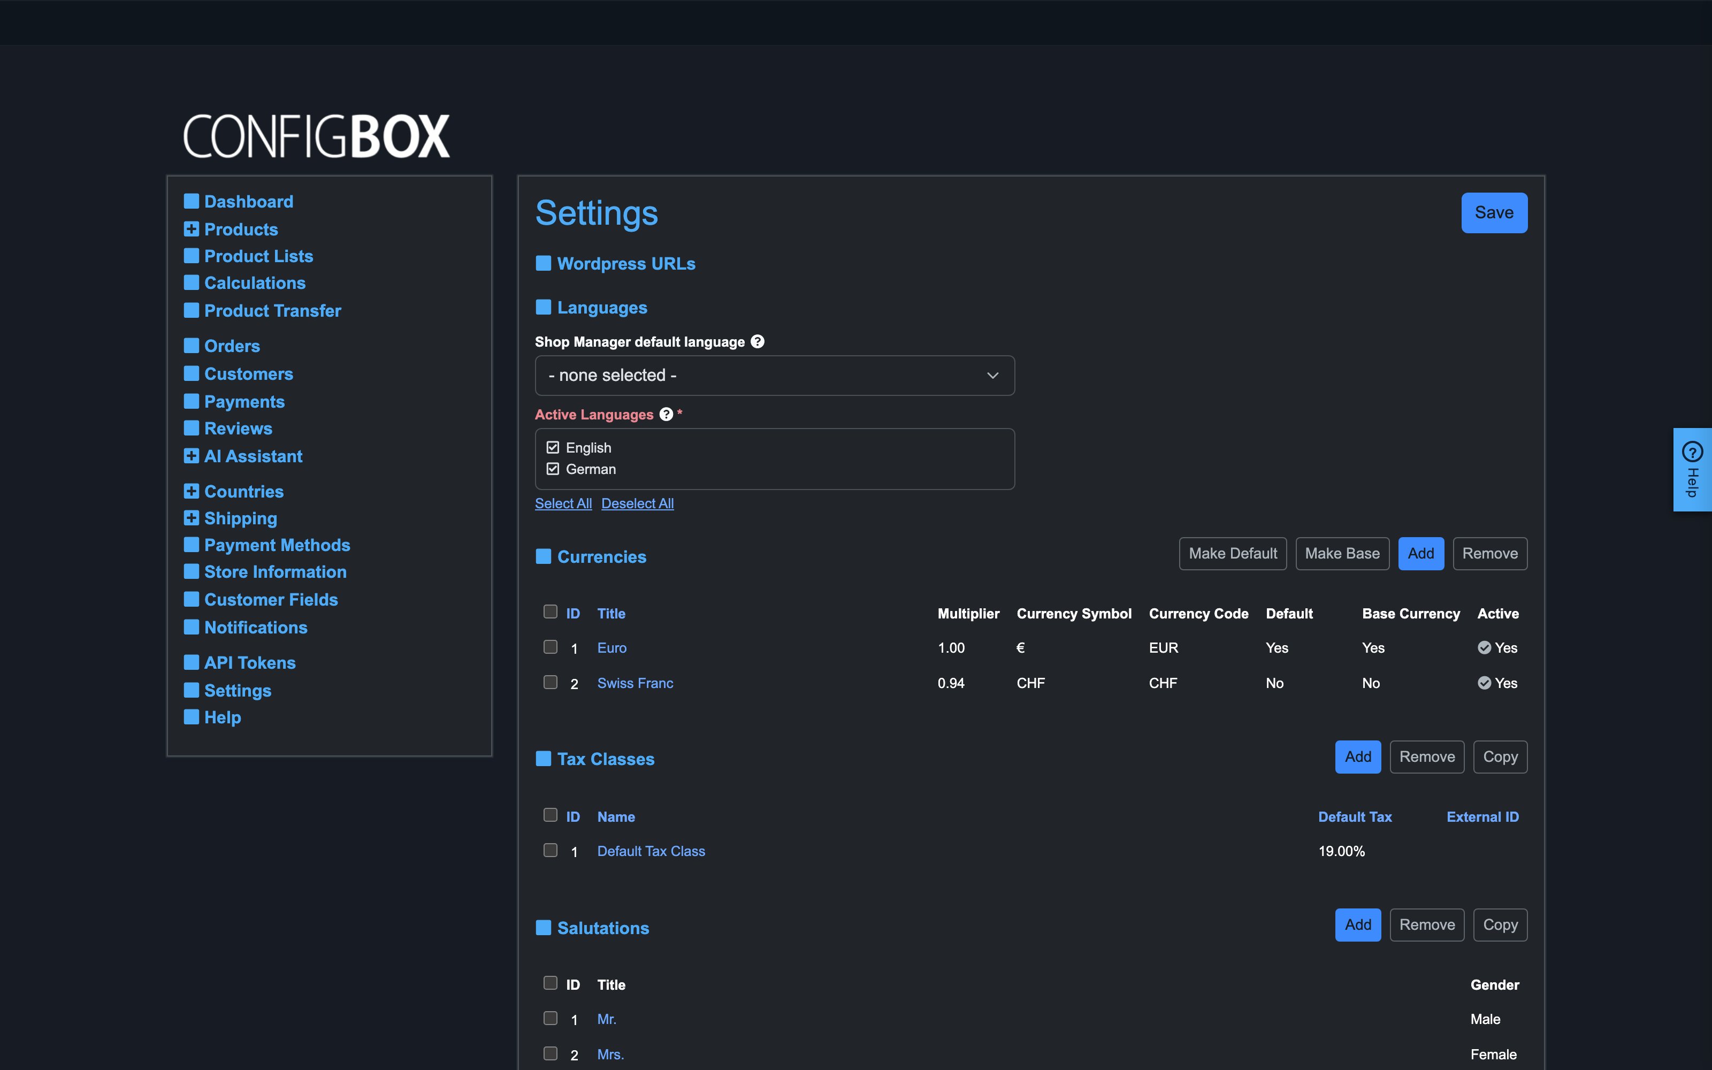Click the square icon beside Currencies heading
1712x1070 pixels.
coord(544,556)
